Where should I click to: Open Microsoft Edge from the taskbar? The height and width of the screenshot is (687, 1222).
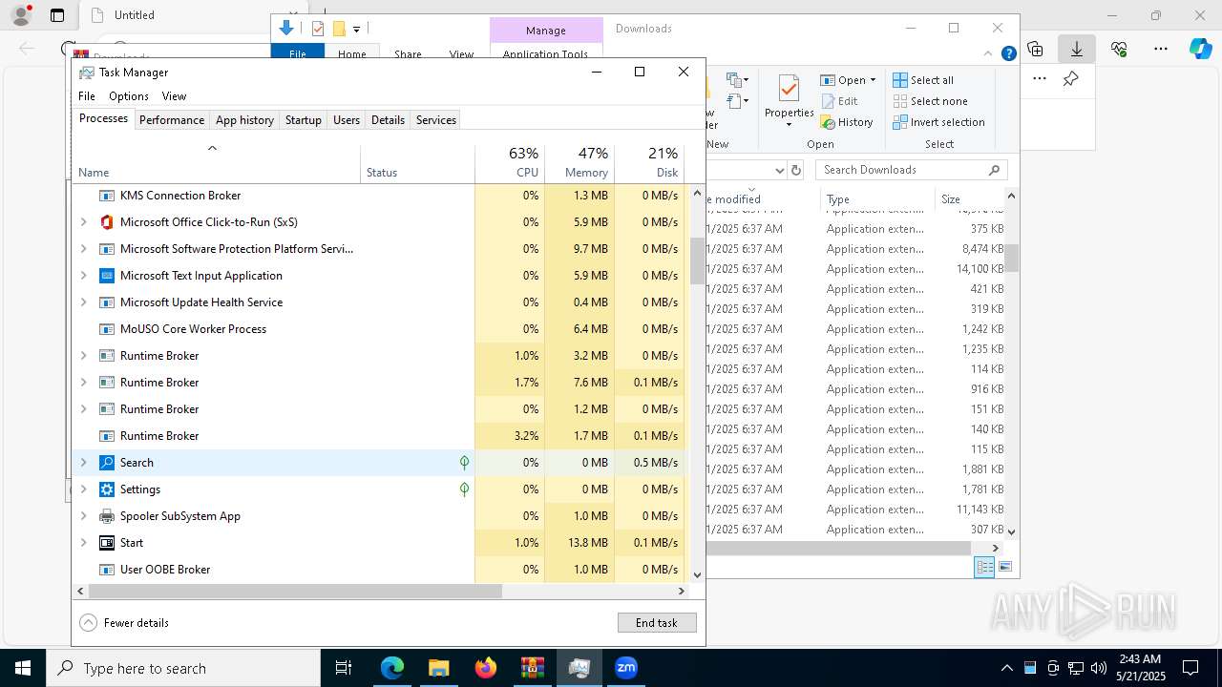point(392,668)
